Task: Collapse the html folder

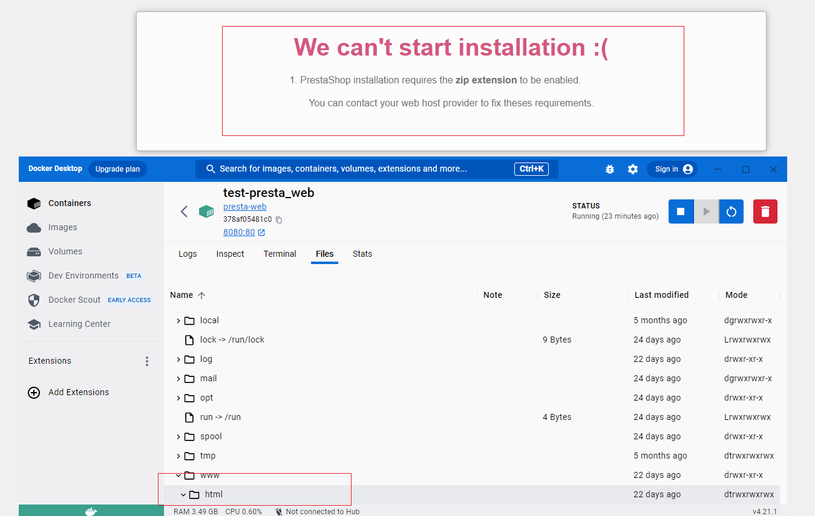Action: click(183, 495)
